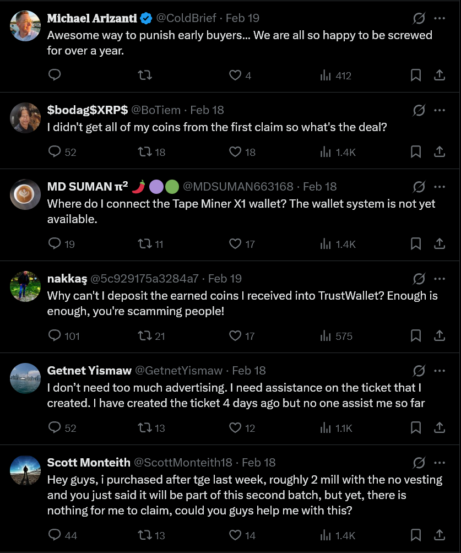Open more options on Michael Arizanti's tweet

[440, 18]
